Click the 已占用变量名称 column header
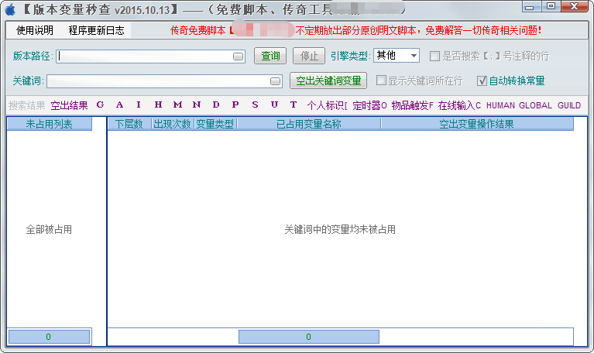This screenshot has height=353, width=594. (x=308, y=124)
